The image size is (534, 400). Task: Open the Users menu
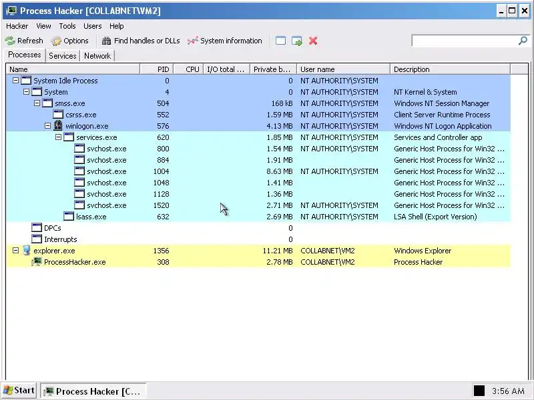pos(92,26)
